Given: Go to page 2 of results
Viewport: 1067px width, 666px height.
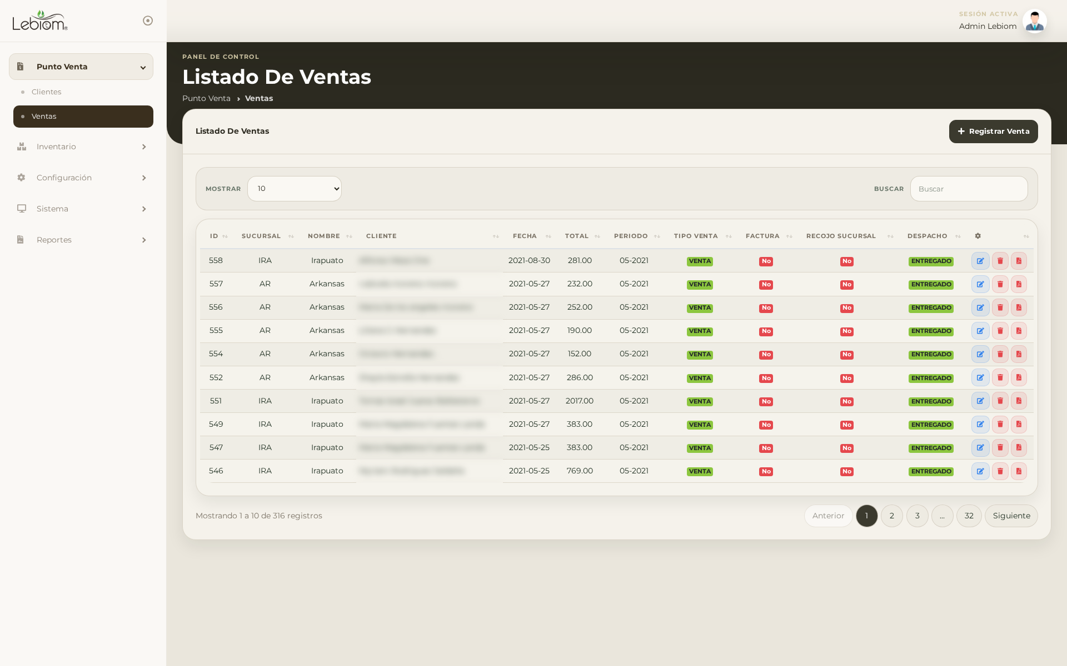Looking at the screenshot, I should tap(891, 516).
